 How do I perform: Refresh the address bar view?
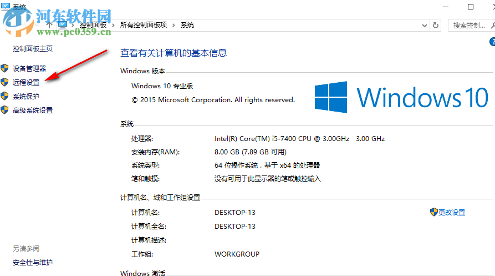[x=436, y=26]
